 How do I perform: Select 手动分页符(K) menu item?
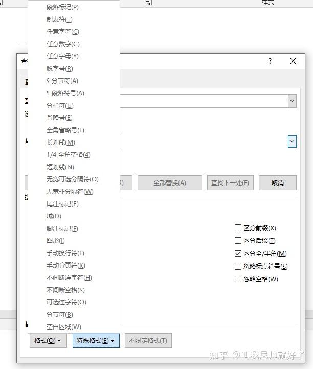tap(66, 265)
